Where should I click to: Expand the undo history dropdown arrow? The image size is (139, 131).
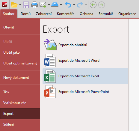click(74, 4)
